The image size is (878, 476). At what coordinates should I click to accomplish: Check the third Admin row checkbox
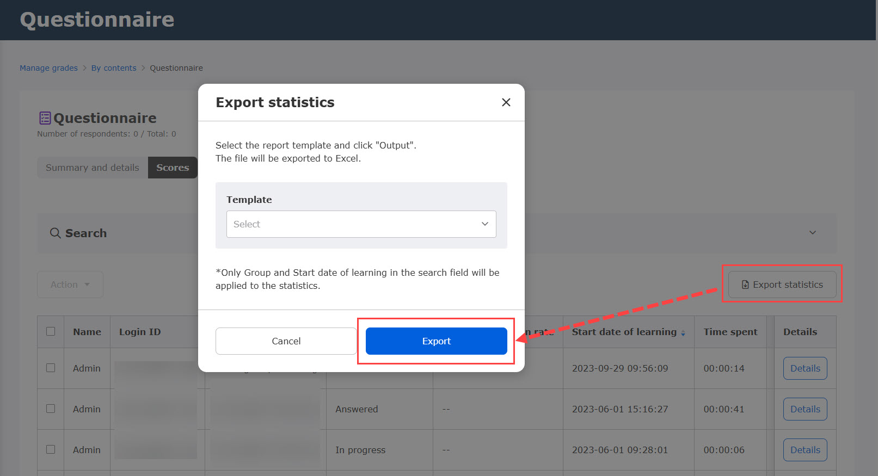(51, 449)
